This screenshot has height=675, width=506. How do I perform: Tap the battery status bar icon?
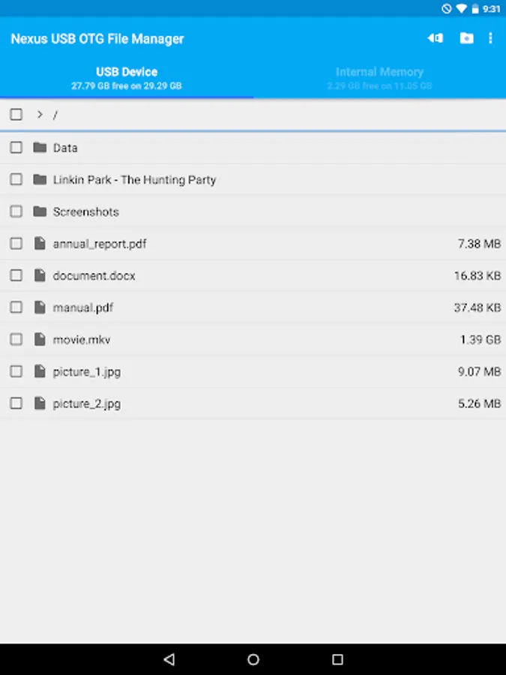coord(475,8)
